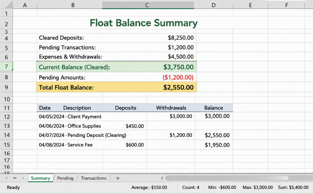313x194 pixels.
Task: Select column A header
Action: point(25,5)
